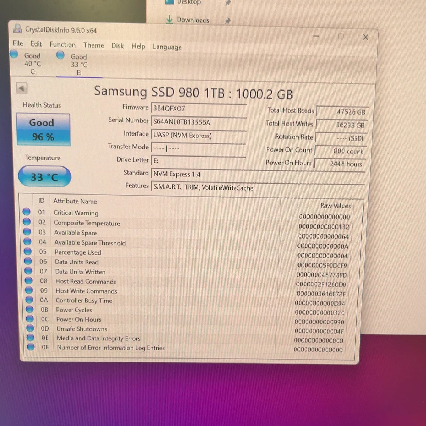Screen dimensions: 426x426
Task: Click the pin icon beside Downloads
Action: click(228, 21)
